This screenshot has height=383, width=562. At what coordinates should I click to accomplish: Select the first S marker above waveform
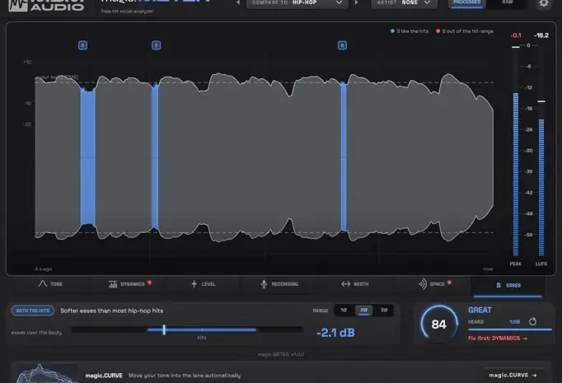click(x=82, y=45)
